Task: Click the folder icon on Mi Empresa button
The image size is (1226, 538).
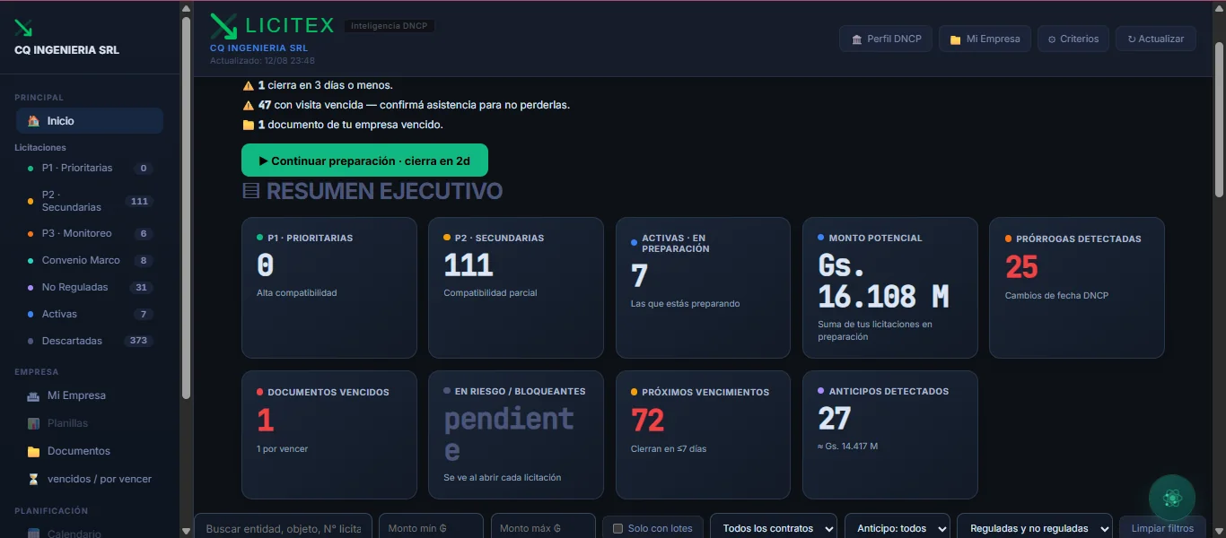Action: [x=956, y=39]
